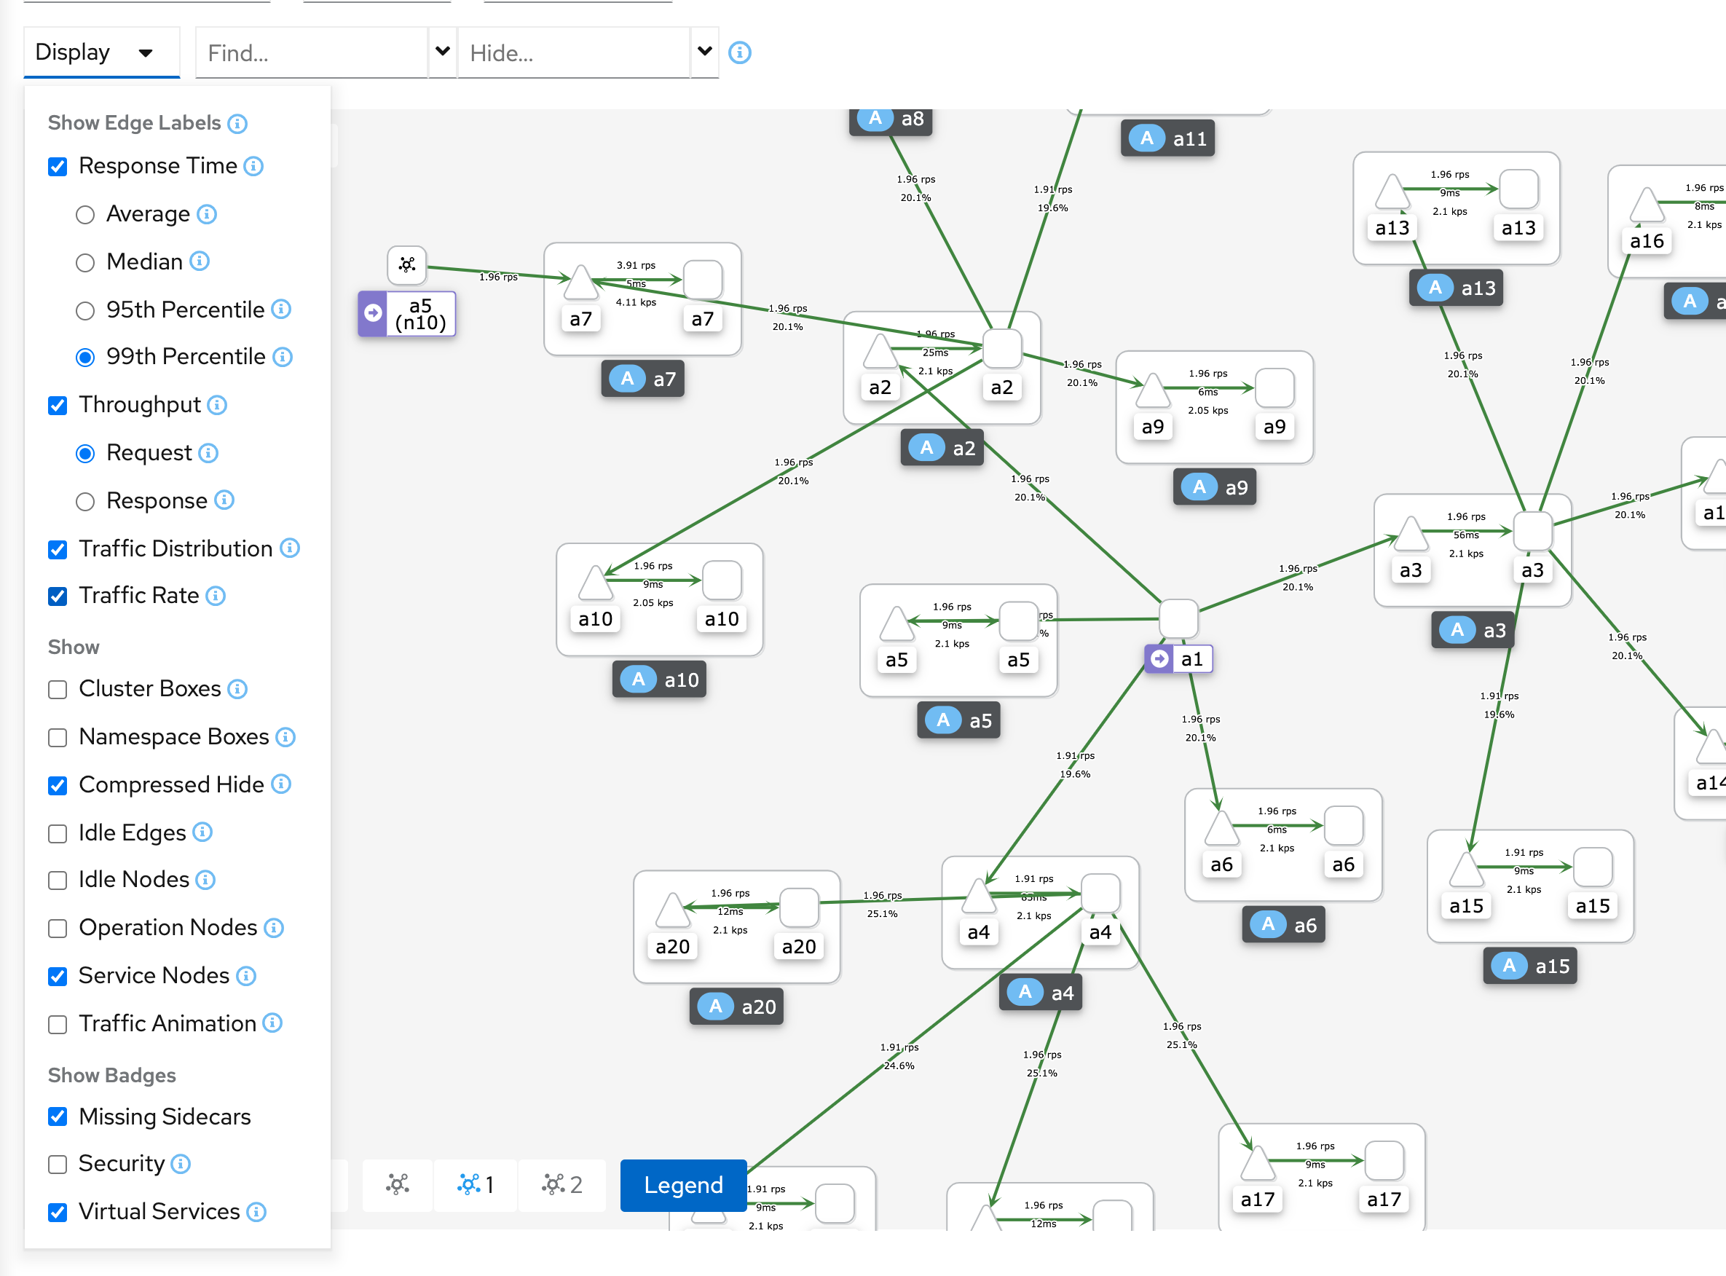Click the a10 app badge
Viewport: 1726px width, 1276px height.
point(660,679)
